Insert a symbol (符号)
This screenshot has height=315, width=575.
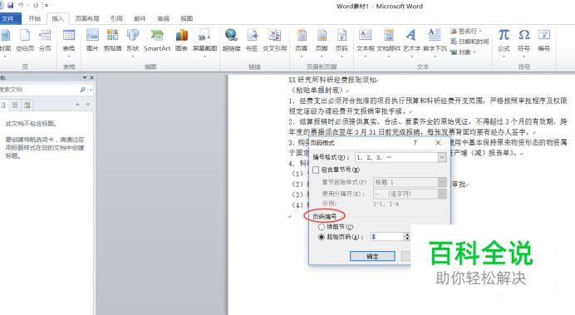click(524, 42)
